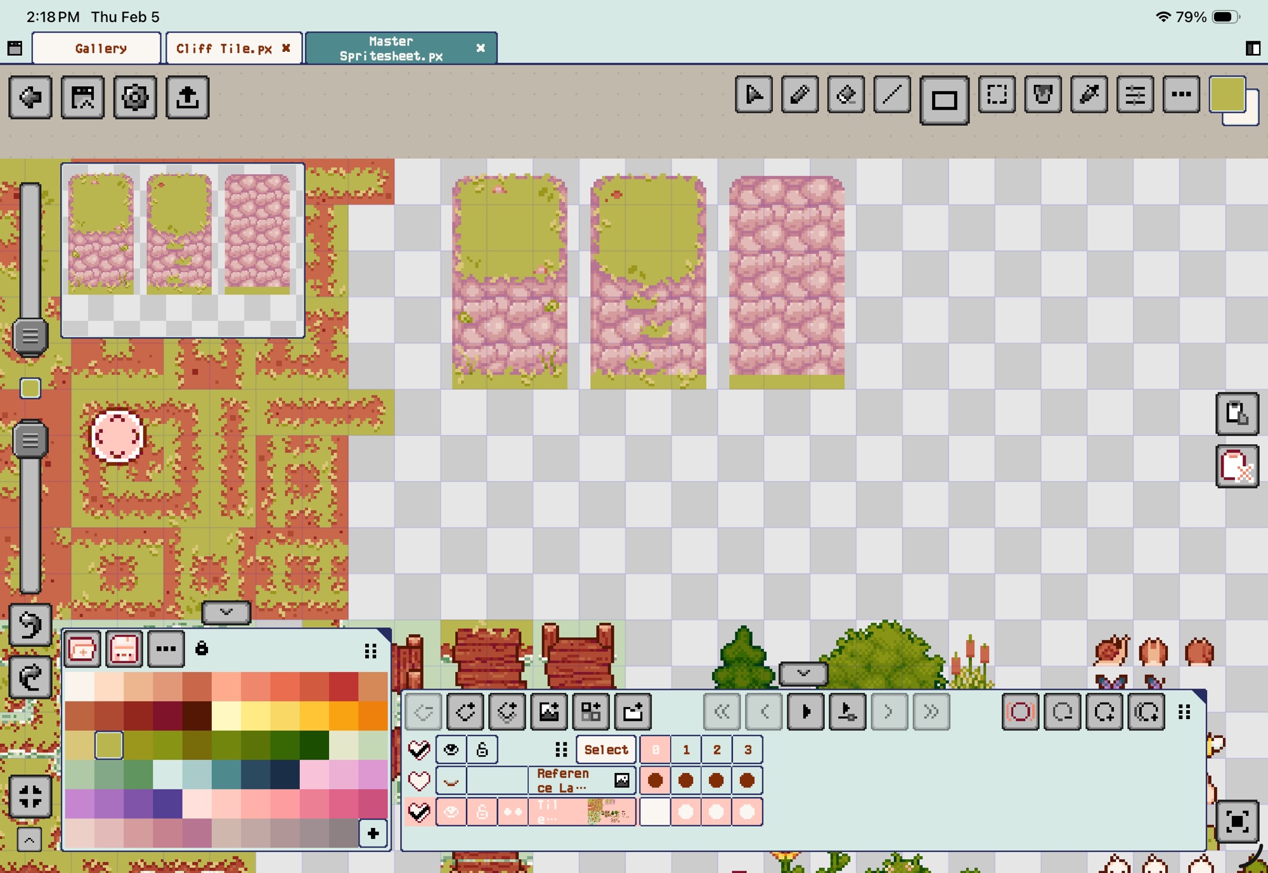
Task: Select the Line drawing tool
Action: point(892,95)
